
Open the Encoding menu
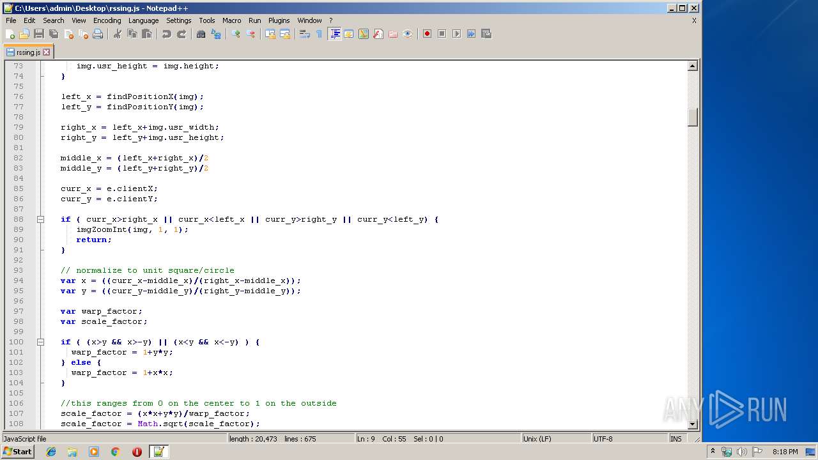tap(107, 20)
